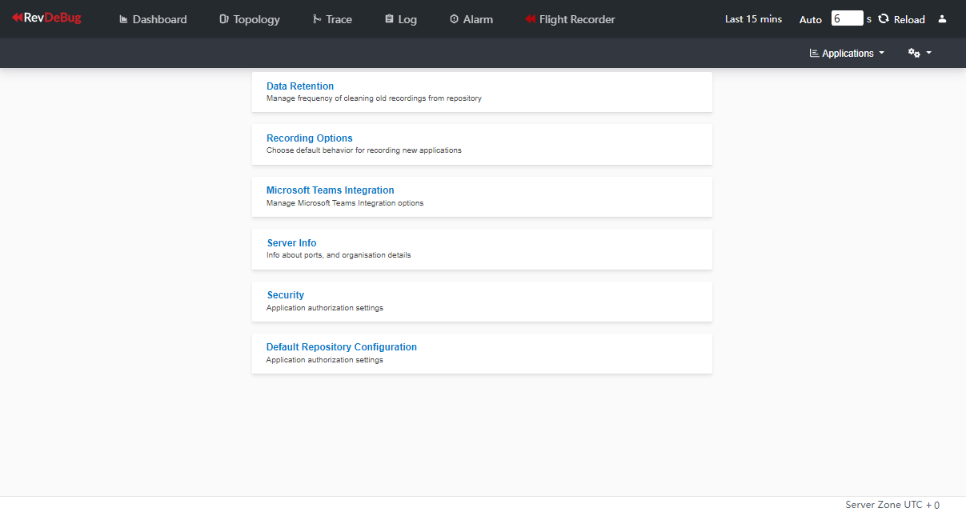Click the Last 15 mins time range
Screen dimensions: 966x512
(753, 19)
